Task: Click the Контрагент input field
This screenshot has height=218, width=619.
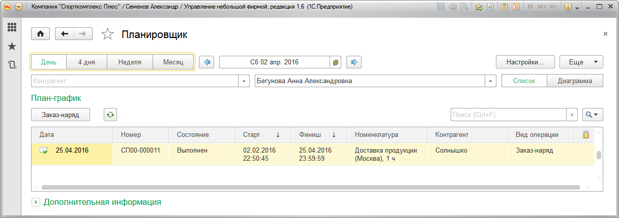Action: pos(135,81)
